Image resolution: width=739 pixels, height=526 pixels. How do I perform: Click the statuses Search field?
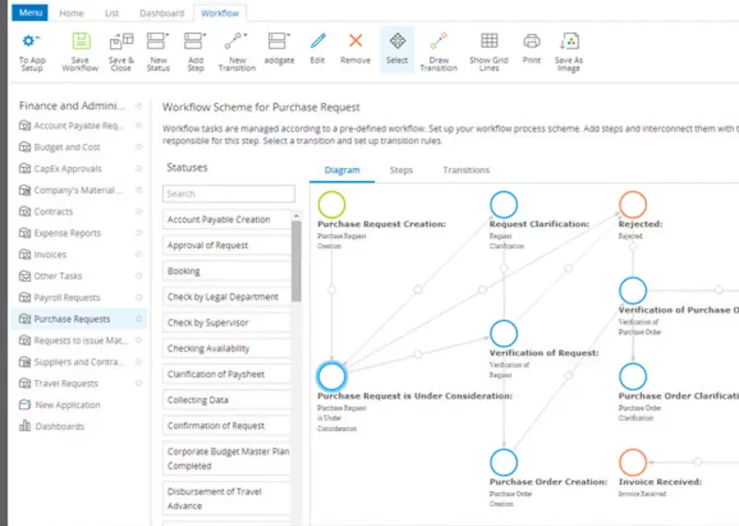click(x=228, y=194)
